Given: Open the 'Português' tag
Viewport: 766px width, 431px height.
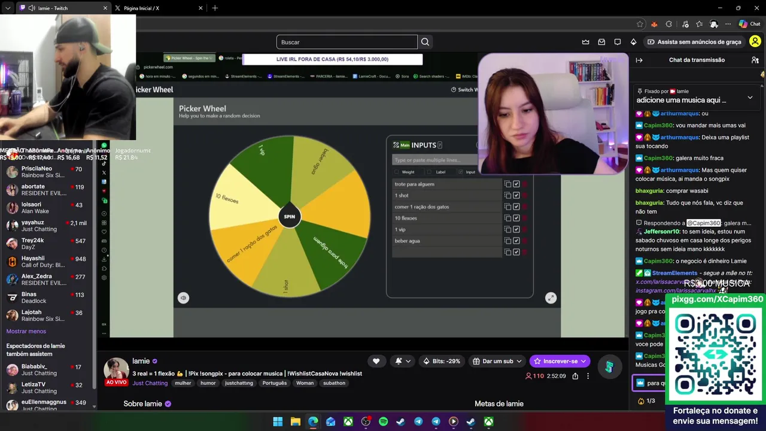Looking at the screenshot, I should pos(275,383).
